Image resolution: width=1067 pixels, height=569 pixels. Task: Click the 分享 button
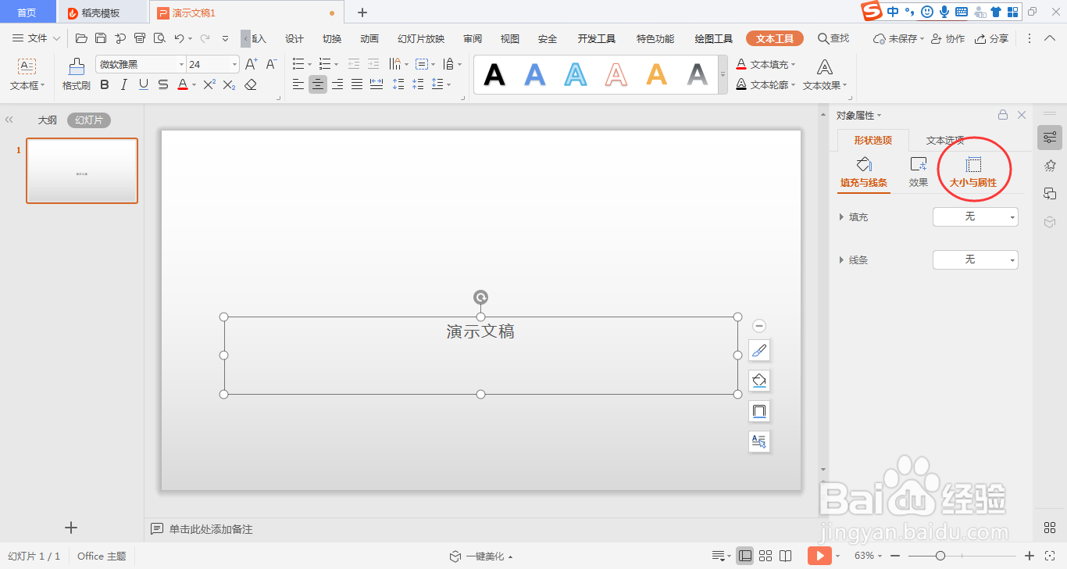point(991,38)
